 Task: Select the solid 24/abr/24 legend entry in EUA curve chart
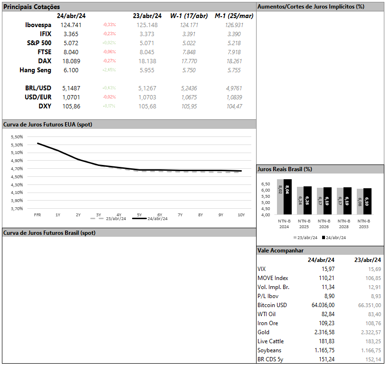coord(149,219)
